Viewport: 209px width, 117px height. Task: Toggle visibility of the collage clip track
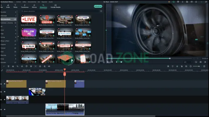pyautogui.click(x=4, y=92)
